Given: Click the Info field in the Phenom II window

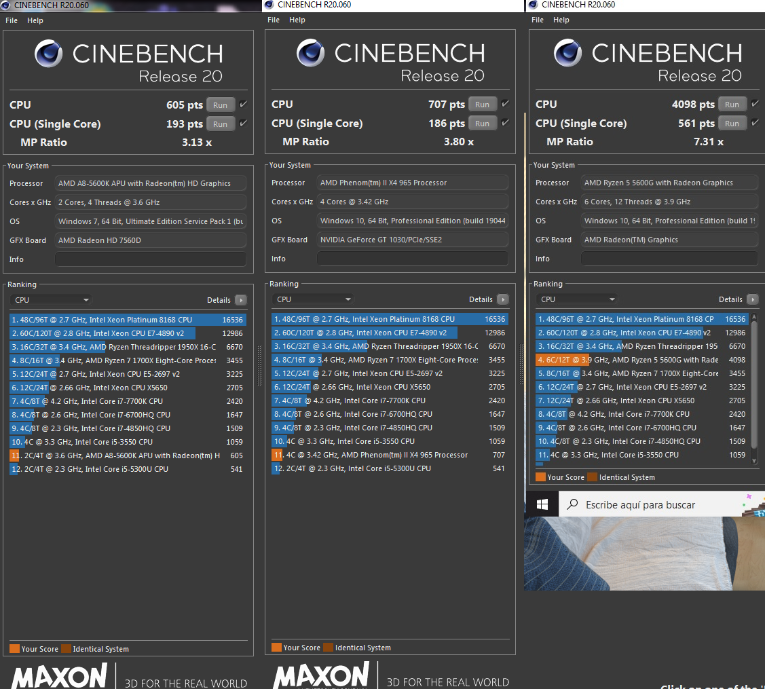Looking at the screenshot, I should click(x=412, y=259).
